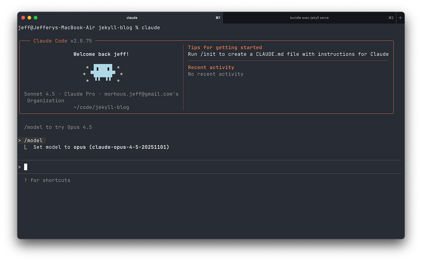Click the 'Tips for getting started' heading
This screenshot has height=262, width=422.
[x=225, y=47]
